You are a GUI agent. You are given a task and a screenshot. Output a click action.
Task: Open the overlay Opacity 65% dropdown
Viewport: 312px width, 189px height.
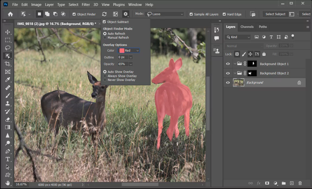[x=131, y=64]
